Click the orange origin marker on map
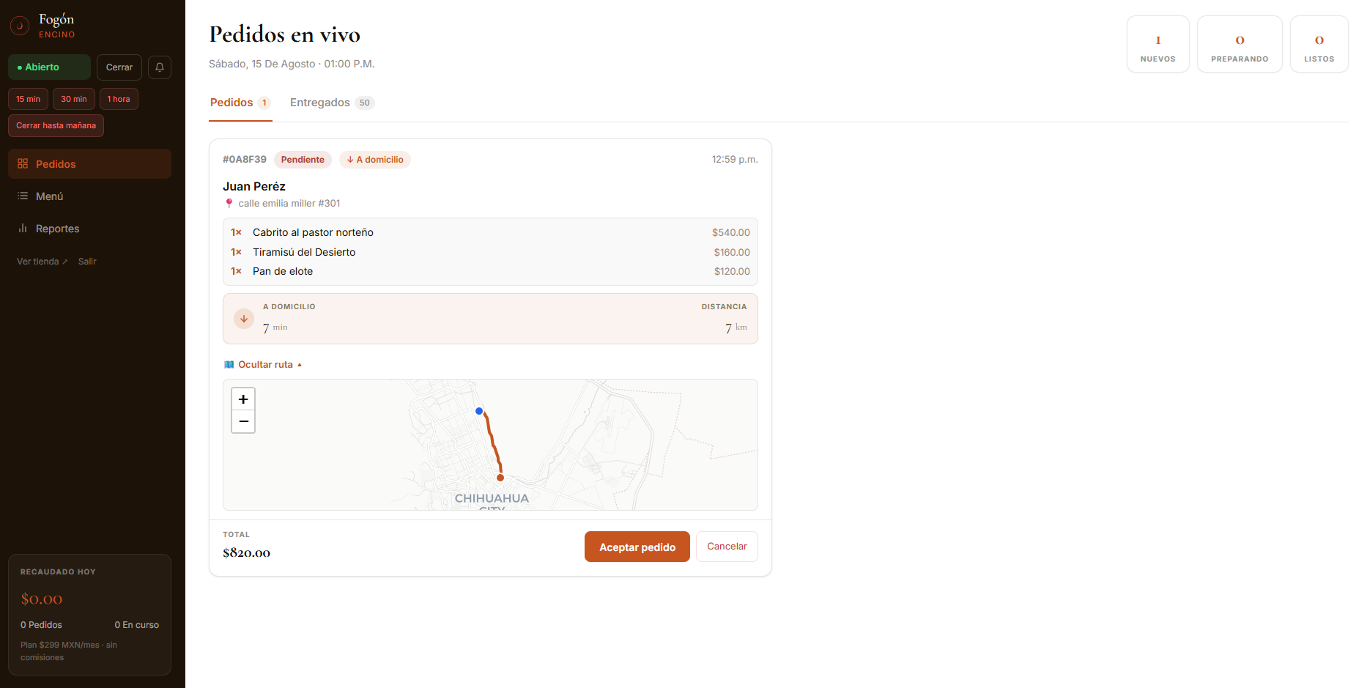Viewport: 1367px width, 688px height. [500, 478]
